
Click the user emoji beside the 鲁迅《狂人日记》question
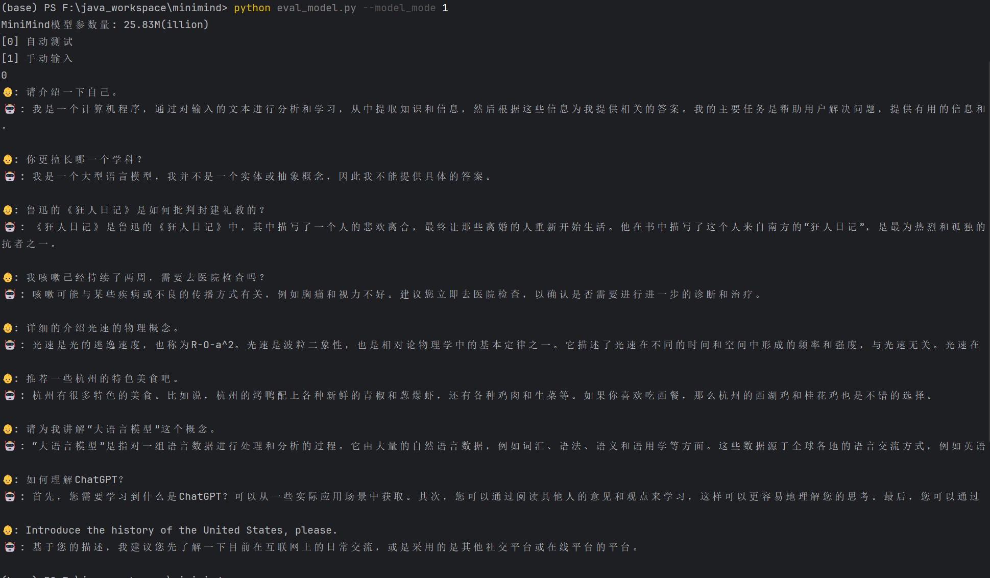point(8,210)
